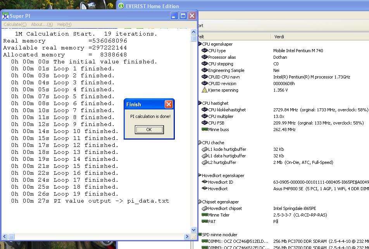Select the CPU multiplier chip icon

click(205, 116)
